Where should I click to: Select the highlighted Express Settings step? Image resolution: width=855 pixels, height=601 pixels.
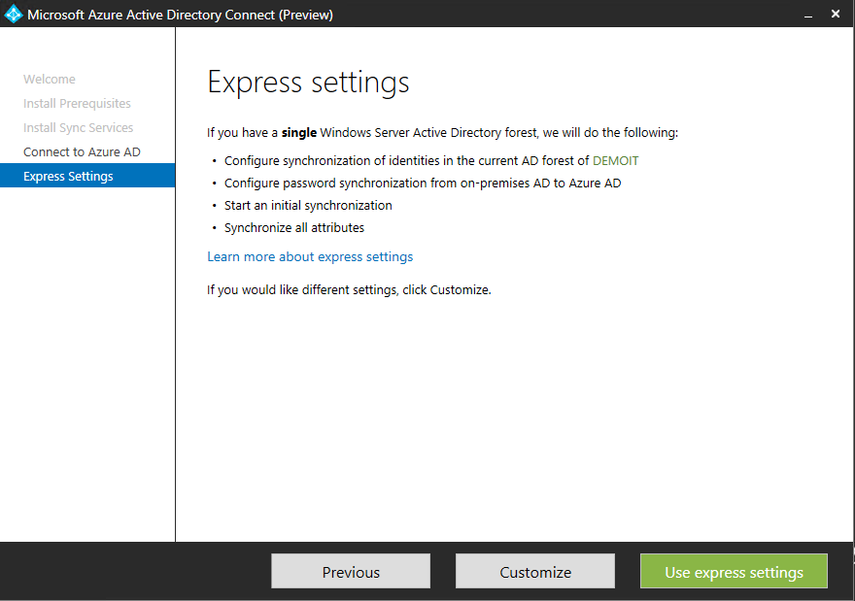68,177
